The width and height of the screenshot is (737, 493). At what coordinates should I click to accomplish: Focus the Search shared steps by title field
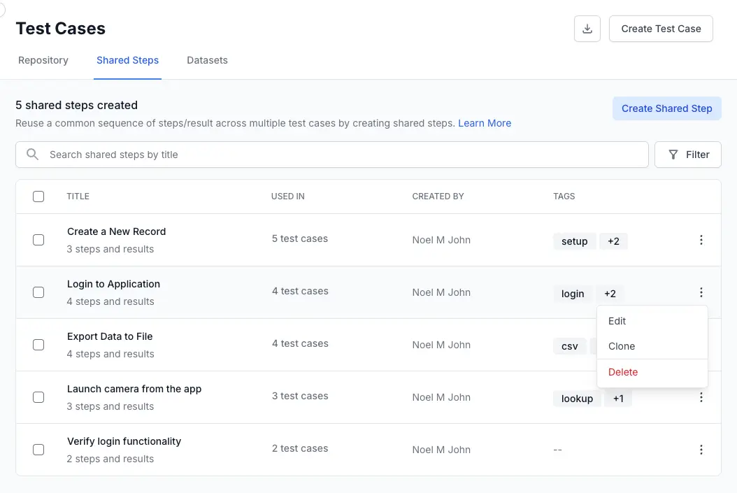pyautogui.click(x=343, y=155)
